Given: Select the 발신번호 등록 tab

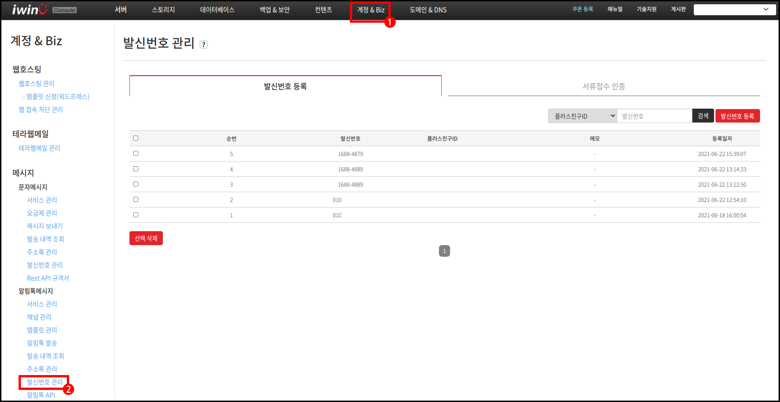Looking at the screenshot, I should coord(285,86).
